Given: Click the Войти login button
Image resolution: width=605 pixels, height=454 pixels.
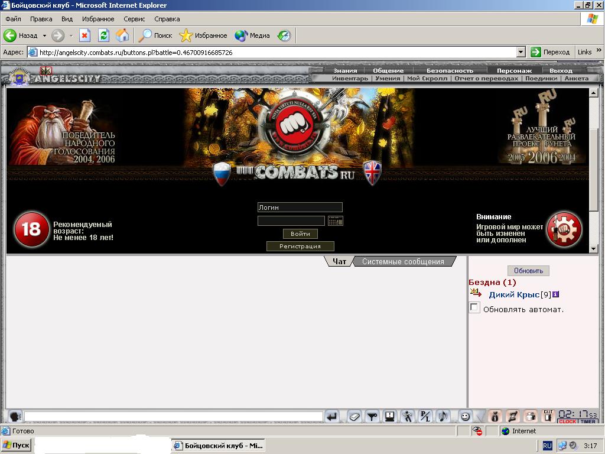Looking at the screenshot, I should tap(300, 234).
